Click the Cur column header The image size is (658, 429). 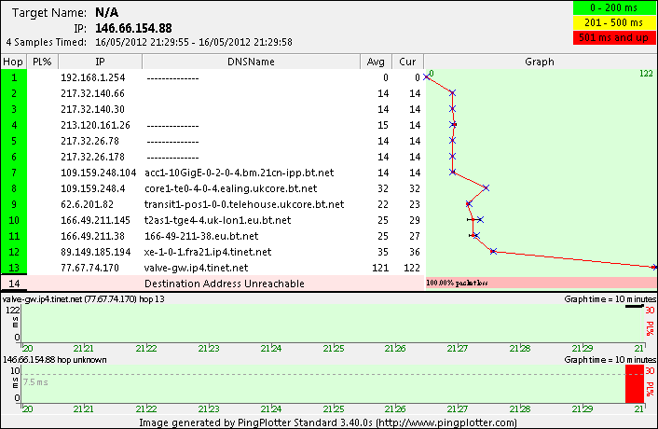click(407, 62)
